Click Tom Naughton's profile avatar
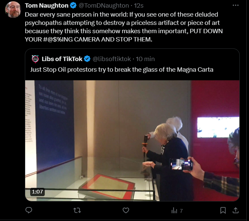The width and height of the screenshot is (249, 221). (13, 10)
